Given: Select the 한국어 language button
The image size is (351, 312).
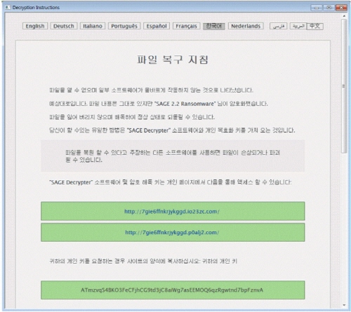Looking at the screenshot, I should [x=214, y=26].
